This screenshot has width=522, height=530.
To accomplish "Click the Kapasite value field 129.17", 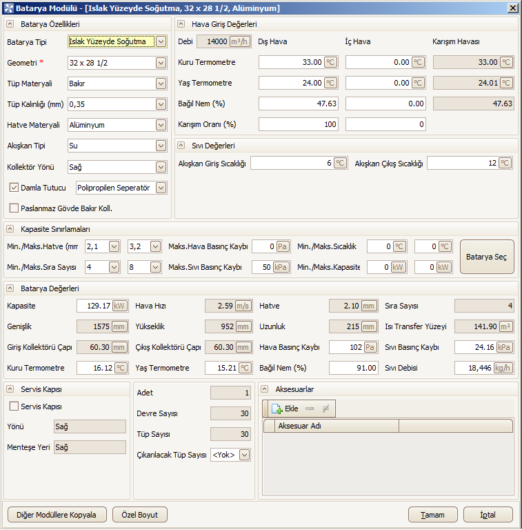I will pos(102,306).
